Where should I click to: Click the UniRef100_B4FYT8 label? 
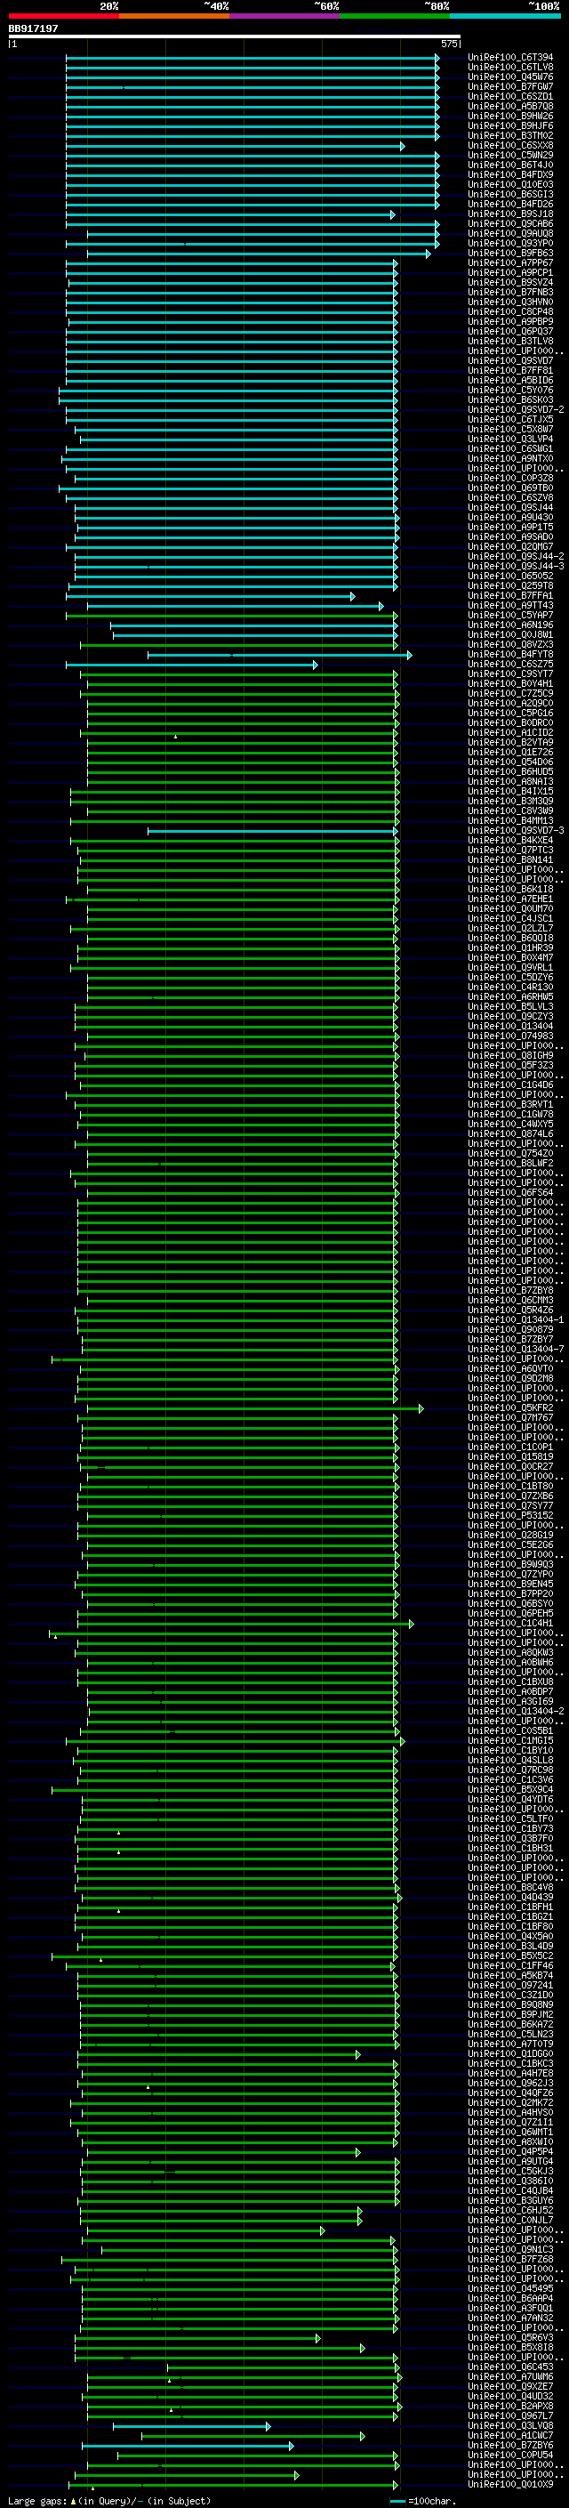[510, 654]
